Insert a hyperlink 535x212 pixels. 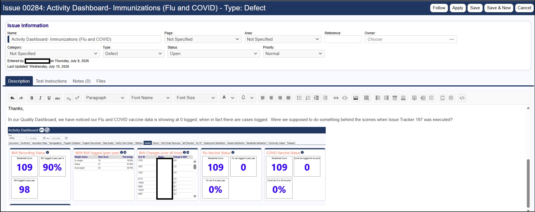tap(336, 98)
